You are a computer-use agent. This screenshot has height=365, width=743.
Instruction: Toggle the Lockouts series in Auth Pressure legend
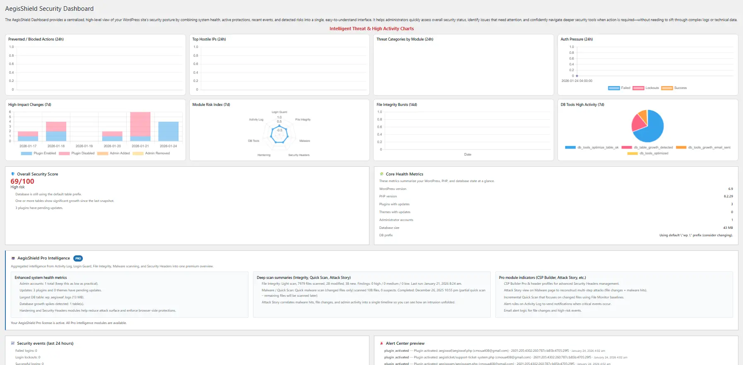pyautogui.click(x=646, y=88)
